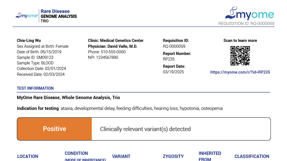
Task: Click the VARIANT column header
Action: pos(121,156)
